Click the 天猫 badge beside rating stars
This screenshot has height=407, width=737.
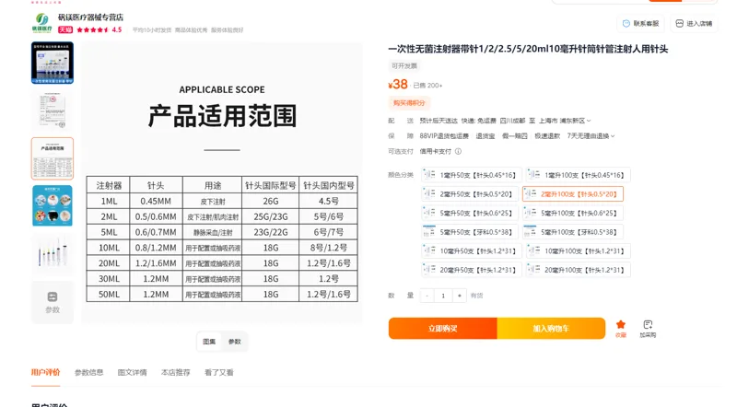pyautogui.click(x=65, y=29)
